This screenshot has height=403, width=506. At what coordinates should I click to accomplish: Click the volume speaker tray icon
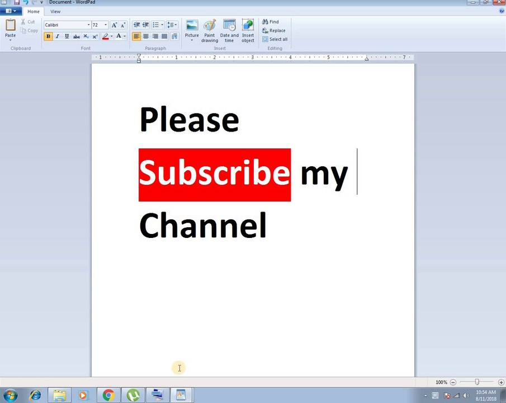click(466, 396)
